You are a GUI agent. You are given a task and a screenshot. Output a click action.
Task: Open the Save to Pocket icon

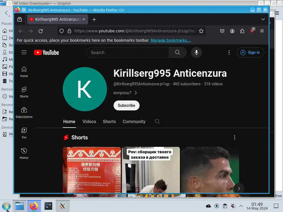(222, 31)
